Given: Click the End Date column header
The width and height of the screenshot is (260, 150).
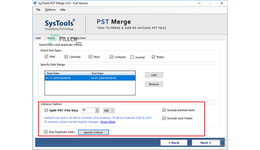Looking at the screenshot, I should tap(113, 73).
